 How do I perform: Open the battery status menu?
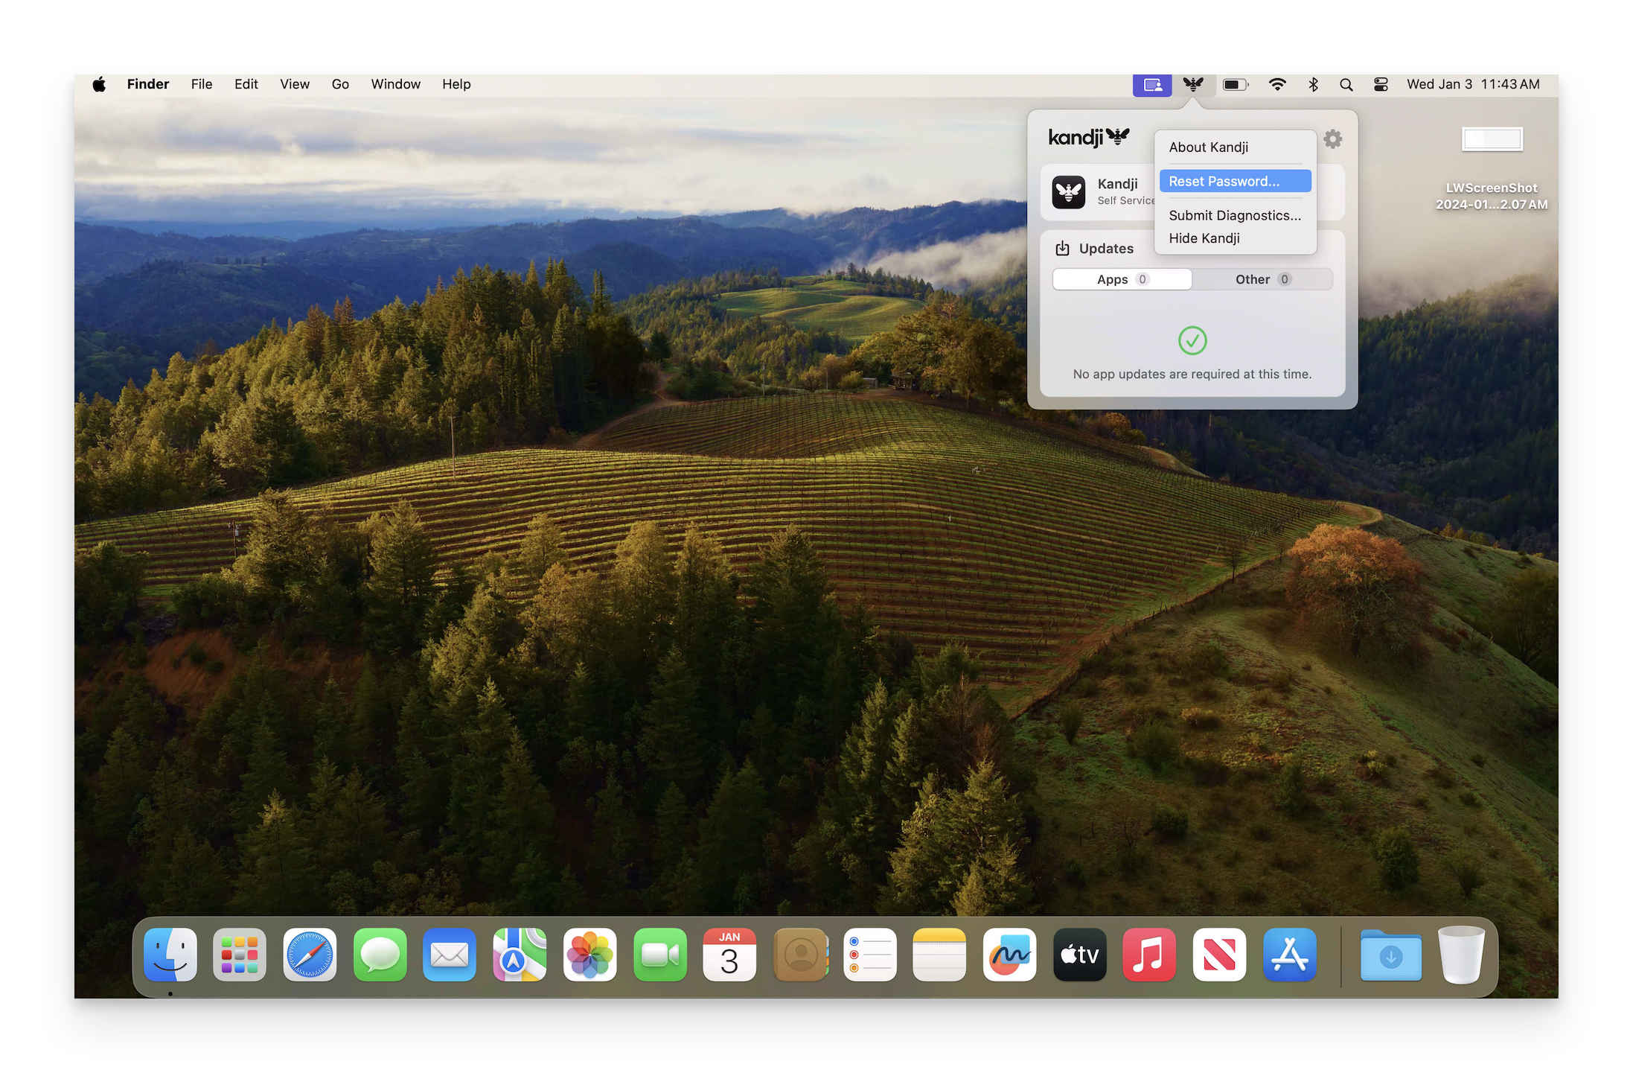1236,85
